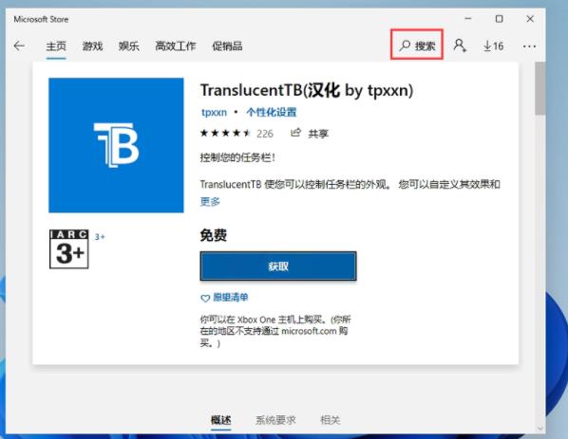Click the share icon next to 共享
568x439 pixels.
tap(295, 133)
